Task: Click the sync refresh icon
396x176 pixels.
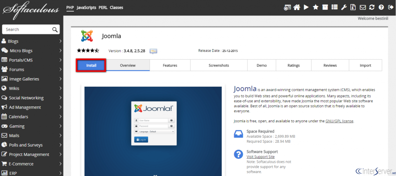Action: pos(372,7)
